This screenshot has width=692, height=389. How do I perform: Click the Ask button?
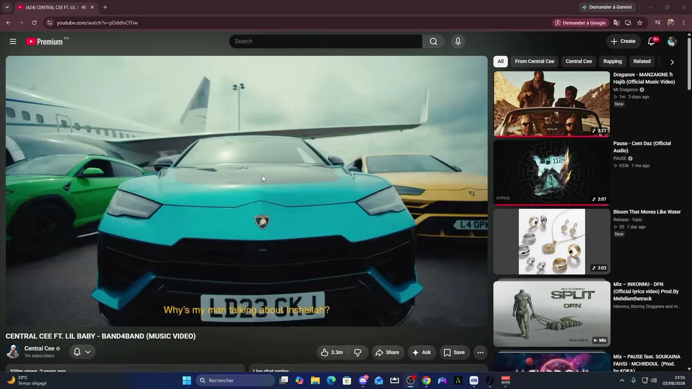coord(422,352)
